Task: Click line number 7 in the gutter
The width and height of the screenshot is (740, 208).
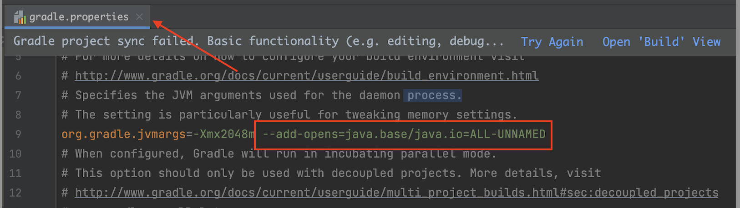Action: (18, 95)
